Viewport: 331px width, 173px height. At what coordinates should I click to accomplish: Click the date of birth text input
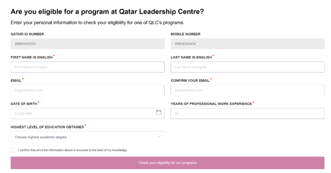82,113
